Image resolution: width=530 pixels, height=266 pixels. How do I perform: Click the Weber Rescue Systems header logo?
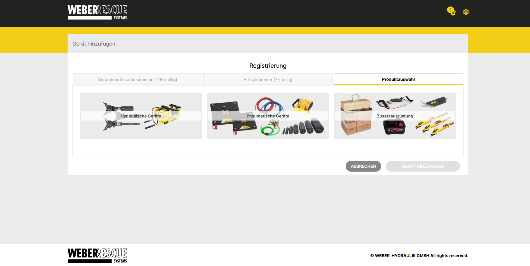97,12
